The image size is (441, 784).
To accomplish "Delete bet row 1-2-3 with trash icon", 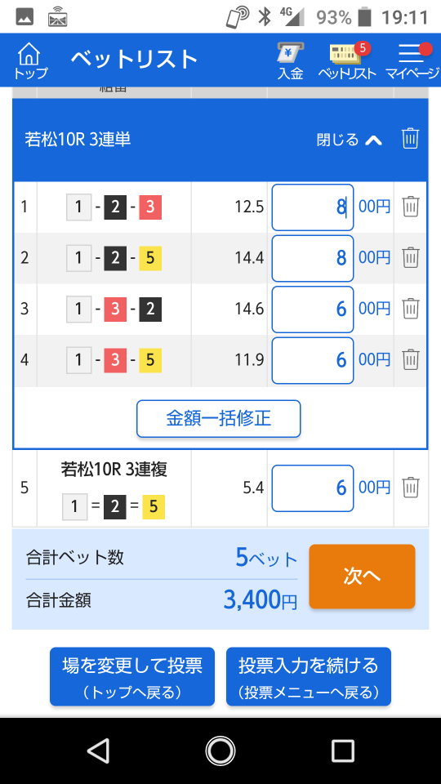I will pyautogui.click(x=411, y=207).
